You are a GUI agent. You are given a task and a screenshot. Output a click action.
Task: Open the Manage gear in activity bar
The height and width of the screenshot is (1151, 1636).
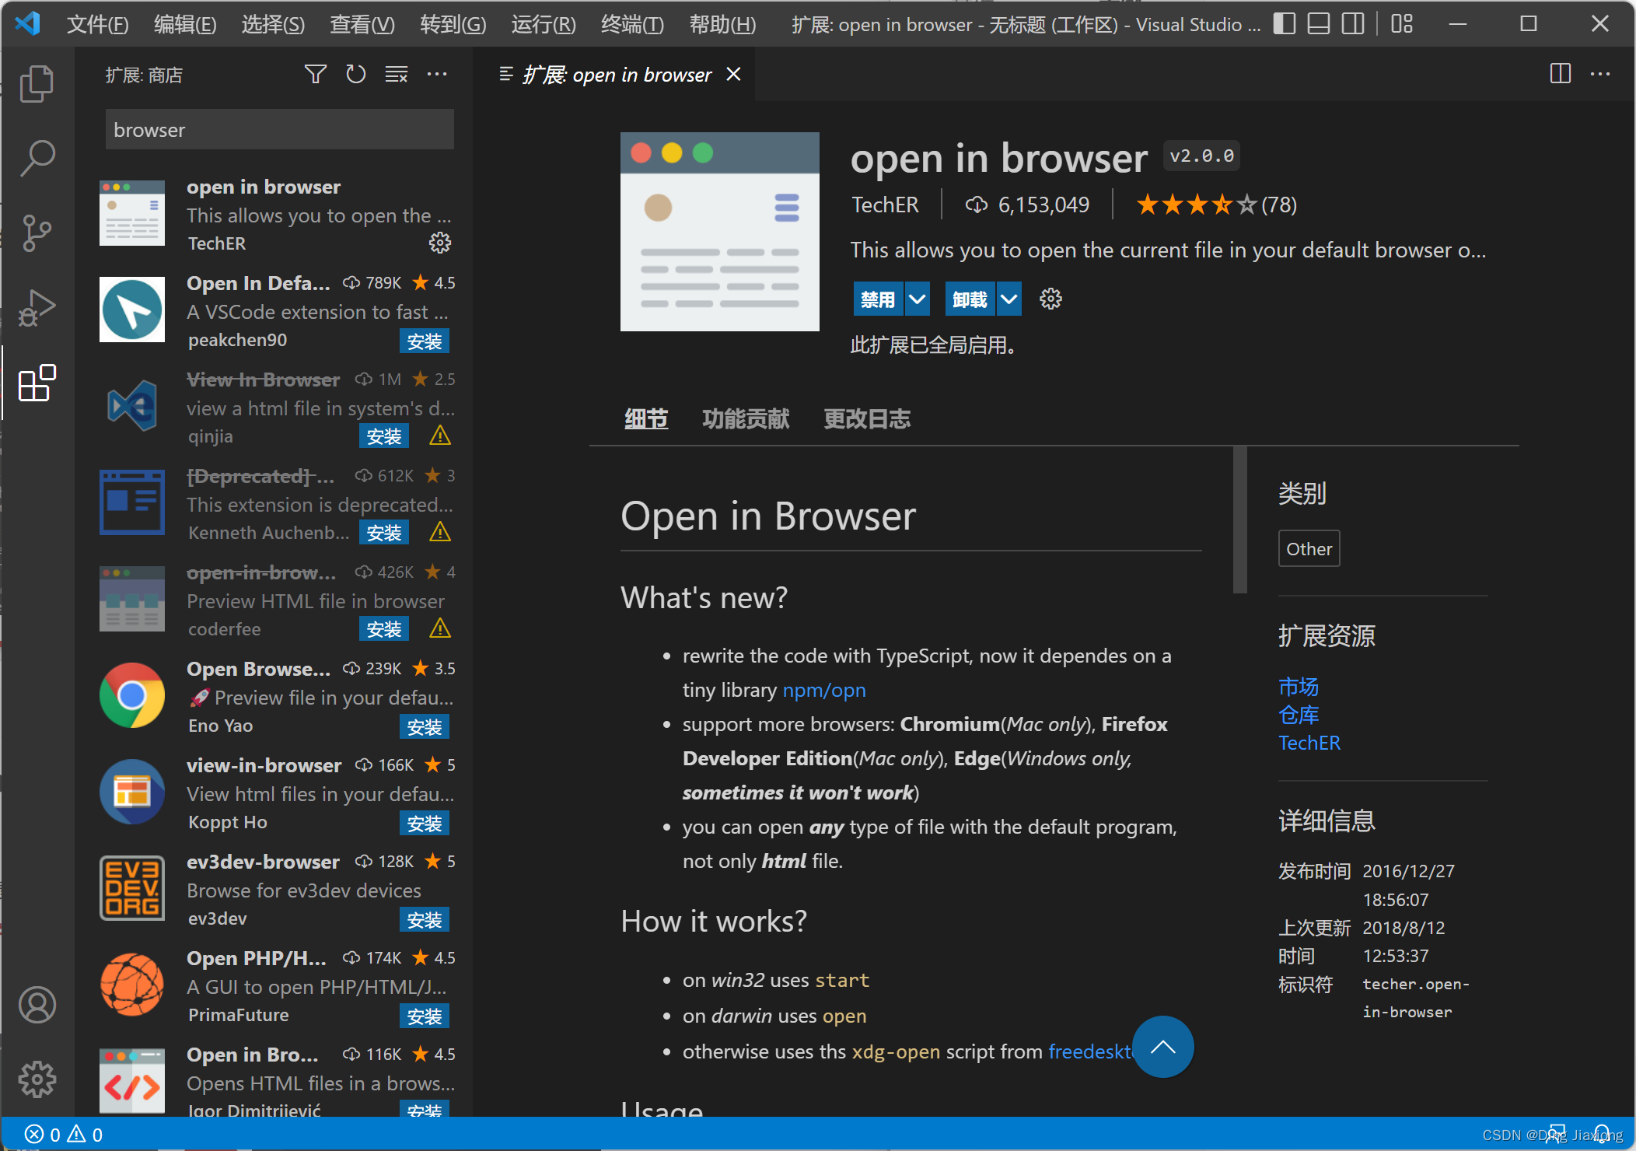tap(37, 1079)
